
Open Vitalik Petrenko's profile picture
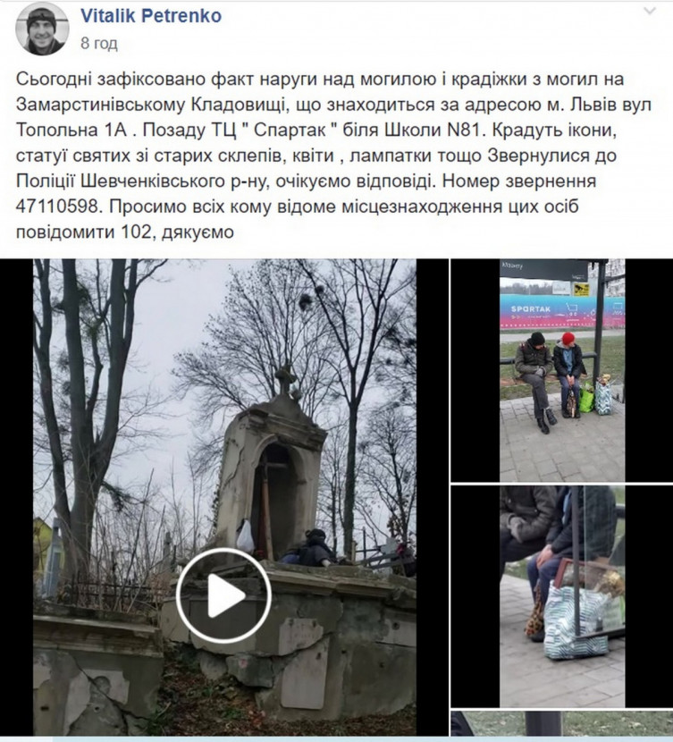[x=42, y=29]
